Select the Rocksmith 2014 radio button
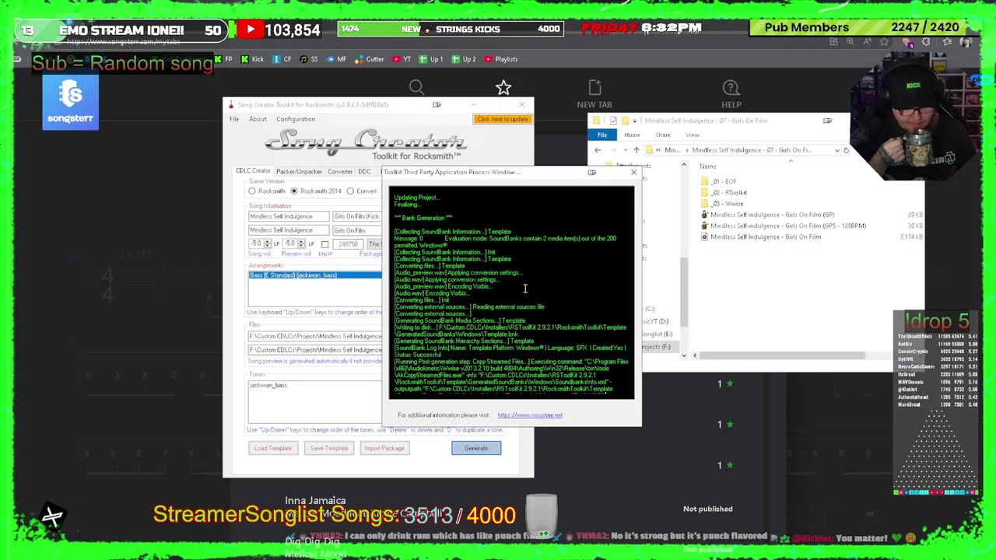Viewport: 996px width, 560px height. (x=293, y=191)
